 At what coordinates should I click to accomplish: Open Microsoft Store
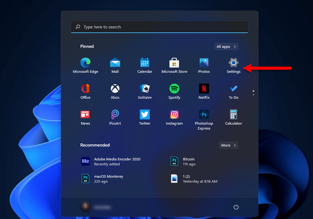point(174,66)
